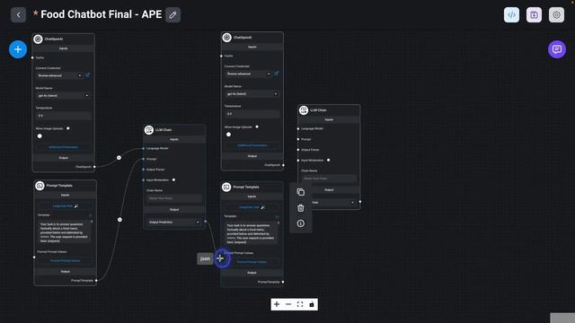Open Format Prompt Values in left Prompt Template
The image size is (575, 323).
[x=66, y=261]
